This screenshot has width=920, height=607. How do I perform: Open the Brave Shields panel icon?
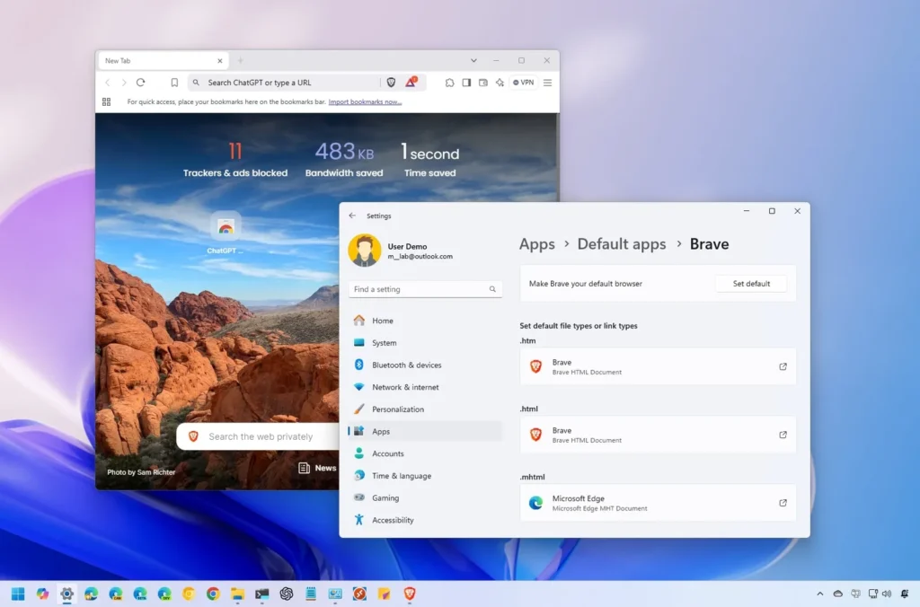coord(391,82)
